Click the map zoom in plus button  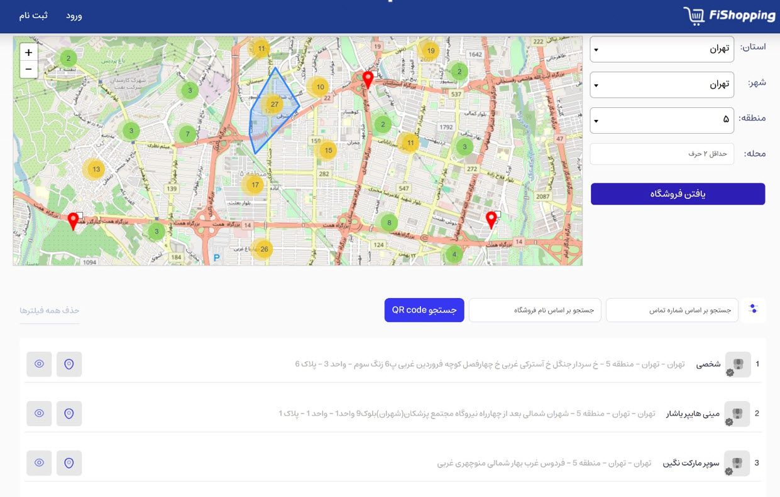(28, 53)
